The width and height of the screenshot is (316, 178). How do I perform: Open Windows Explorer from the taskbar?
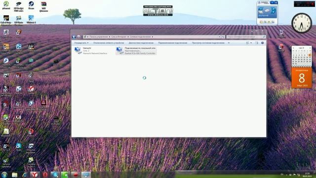[x=14, y=175]
